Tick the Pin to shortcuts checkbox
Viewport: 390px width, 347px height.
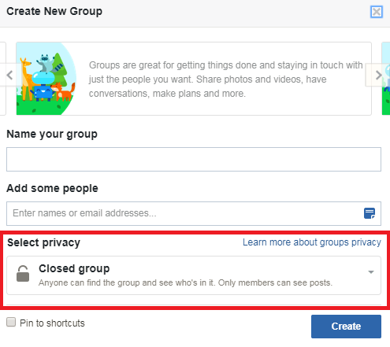pyautogui.click(x=11, y=322)
